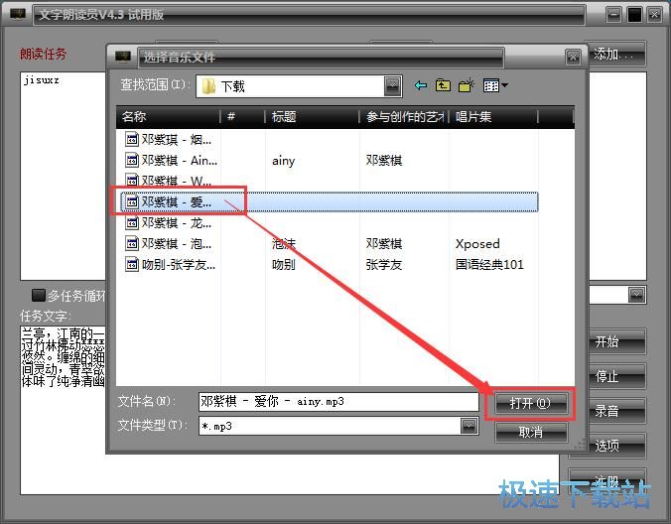The image size is (671, 524).
Task: Sort by 参与创作的艺术家 column header
Action: pos(404,117)
